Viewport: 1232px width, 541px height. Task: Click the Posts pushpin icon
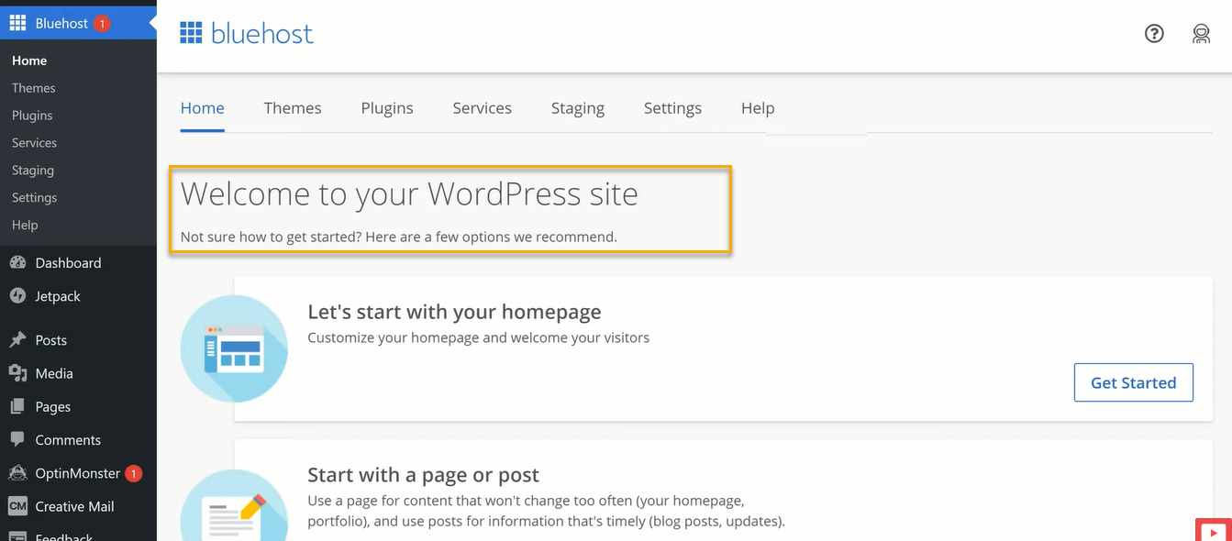(17, 340)
